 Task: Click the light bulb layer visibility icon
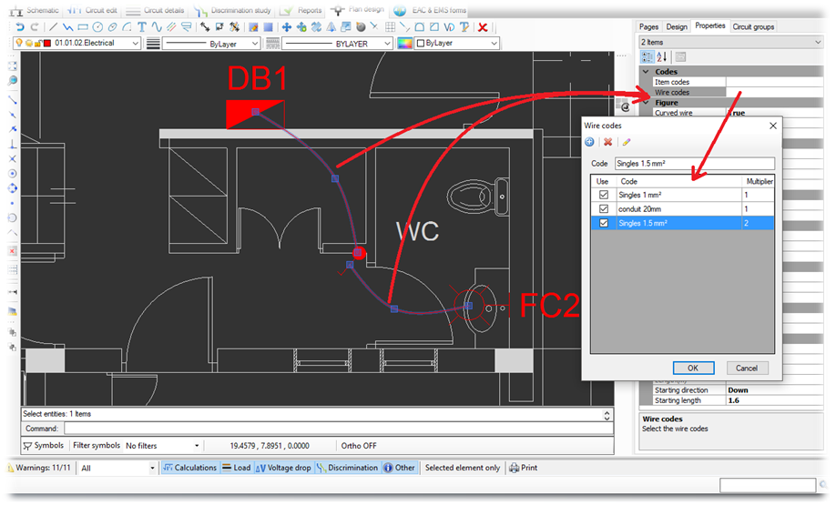(x=19, y=43)
